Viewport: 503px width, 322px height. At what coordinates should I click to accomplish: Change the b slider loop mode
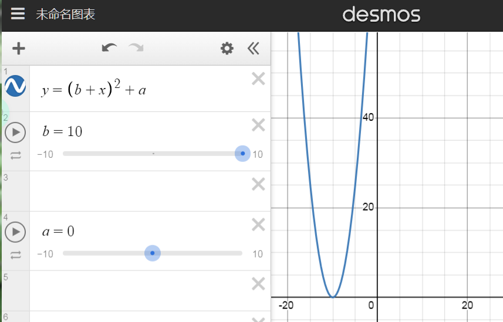(15, 155)
